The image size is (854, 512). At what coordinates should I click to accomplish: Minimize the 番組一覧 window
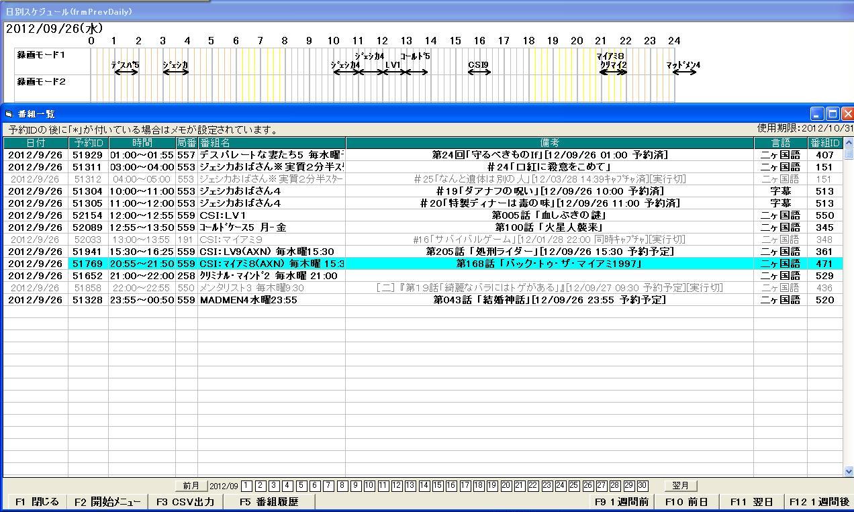[x=817, y=113]
